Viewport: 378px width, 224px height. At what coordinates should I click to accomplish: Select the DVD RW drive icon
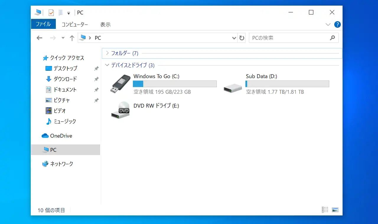pos(120,110)
